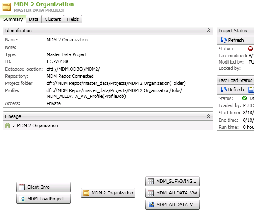This screenshot has height=220, width=254.
Task: Click the green Last Load Status checkmark icon
Action: pos(245,98)
